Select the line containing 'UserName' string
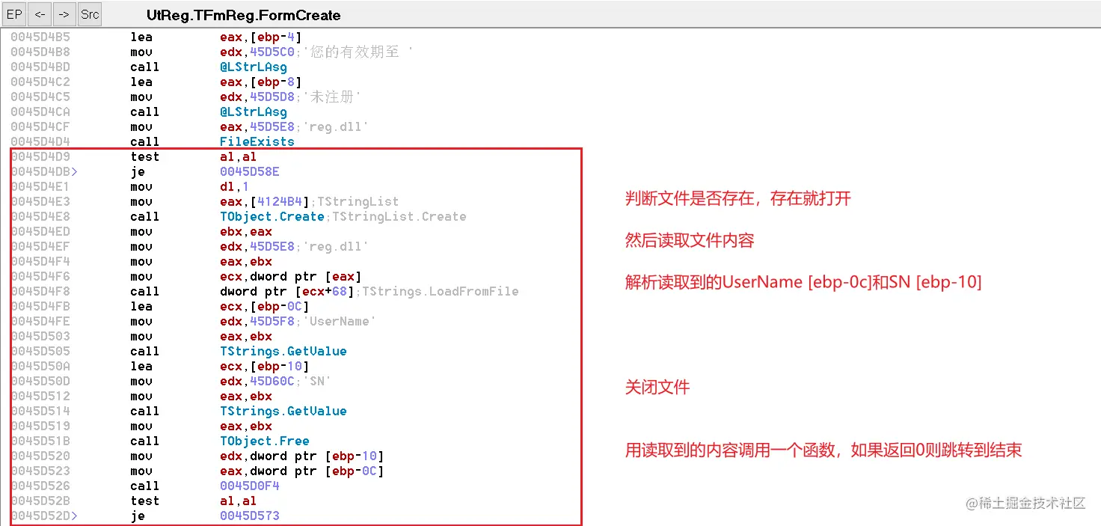Image resolution: width=1101 pixels, height=526 pixels. (x=193, y=321)
